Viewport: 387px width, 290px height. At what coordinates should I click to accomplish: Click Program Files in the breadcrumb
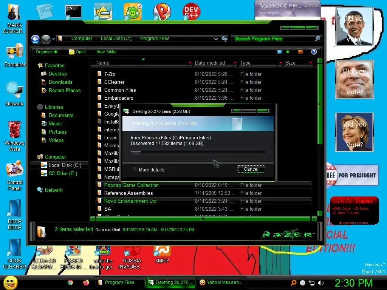point(155,39)
